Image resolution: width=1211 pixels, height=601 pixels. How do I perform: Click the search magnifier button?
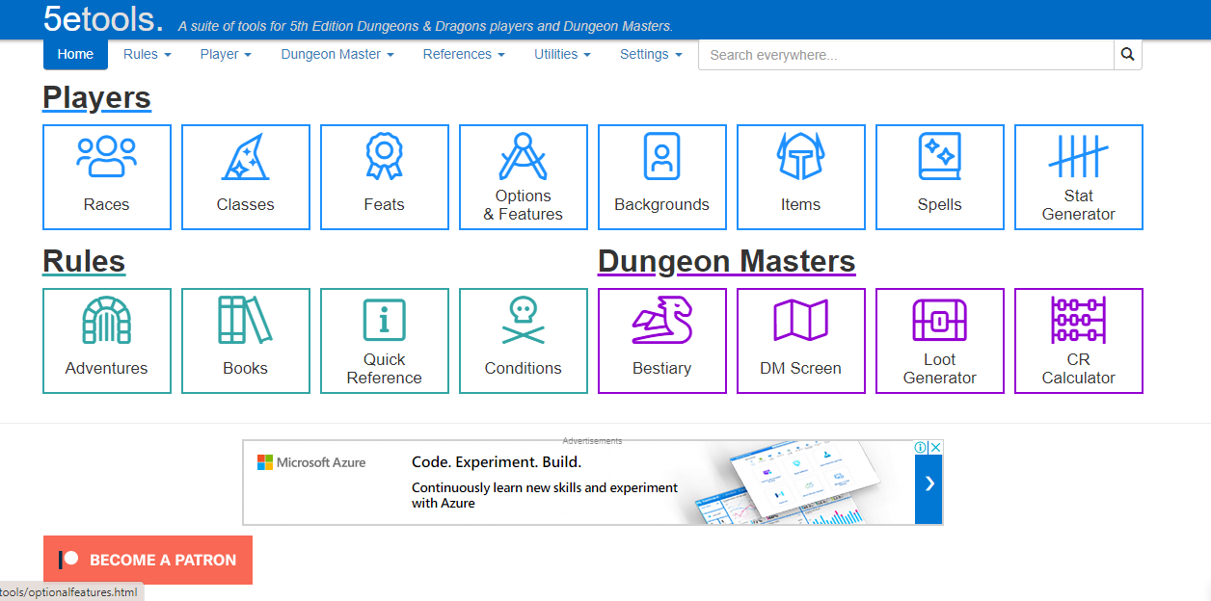1127,55
